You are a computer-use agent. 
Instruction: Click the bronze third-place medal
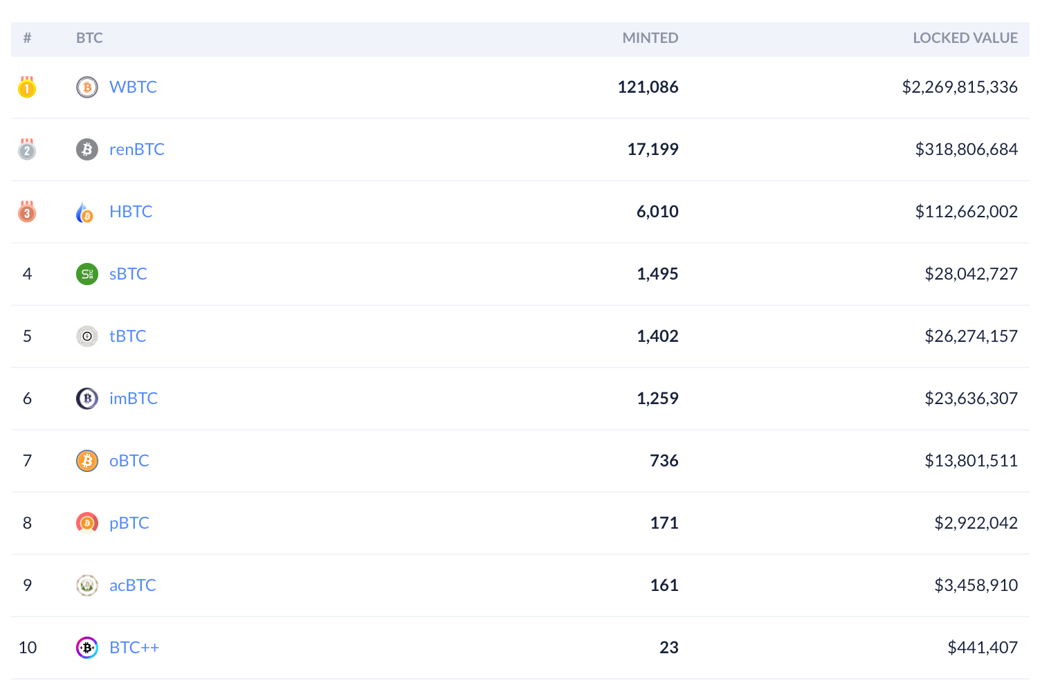pyautogui.click(x=27, y=212)
